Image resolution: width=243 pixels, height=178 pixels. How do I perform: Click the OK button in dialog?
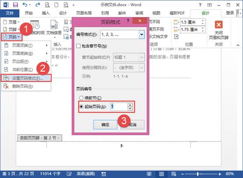coord(105,125)
